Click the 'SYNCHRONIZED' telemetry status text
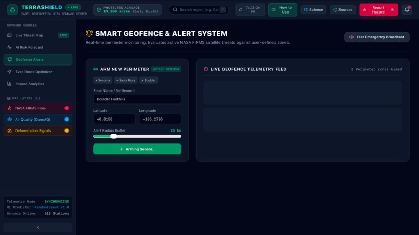 pos(57,202)
